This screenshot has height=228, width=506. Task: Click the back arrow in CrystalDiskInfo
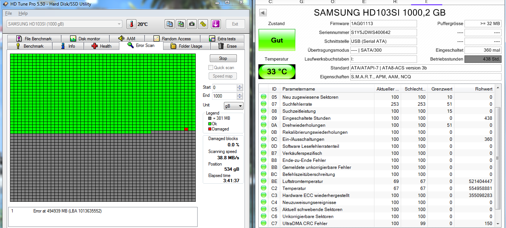(262, 13)
